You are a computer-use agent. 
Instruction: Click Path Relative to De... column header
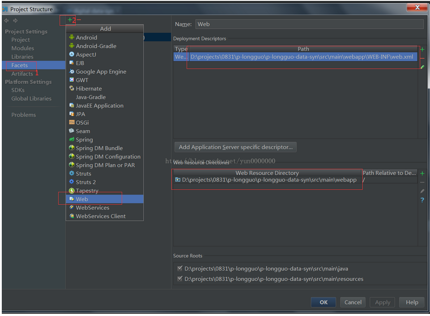(389, 173)
